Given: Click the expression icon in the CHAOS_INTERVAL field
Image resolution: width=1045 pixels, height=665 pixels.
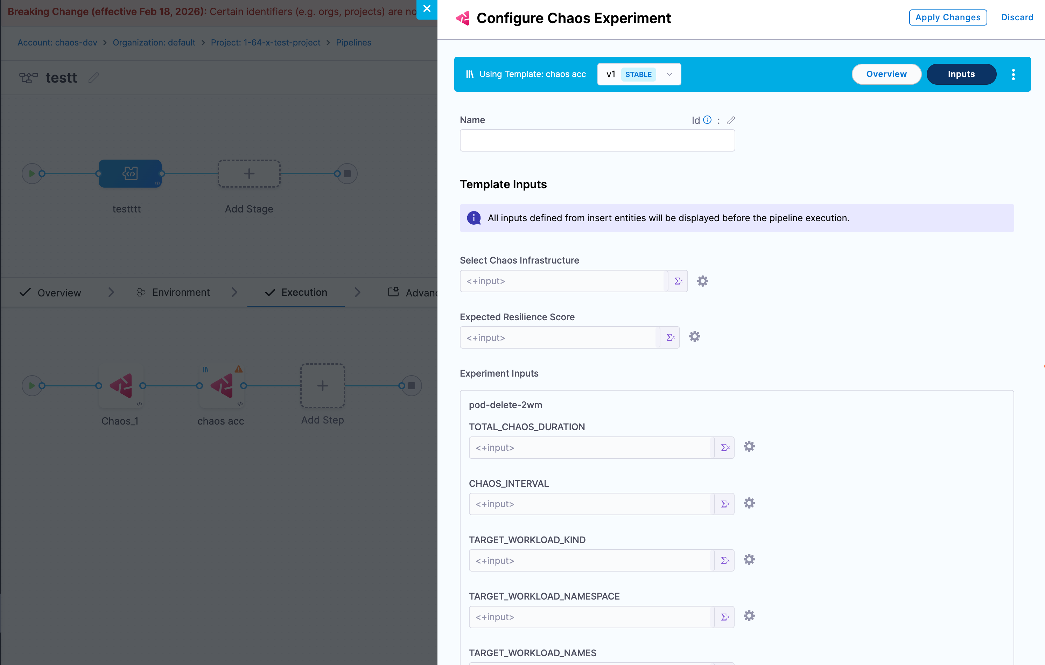Looking at the screenshot, I should click(x=725, y=504).
